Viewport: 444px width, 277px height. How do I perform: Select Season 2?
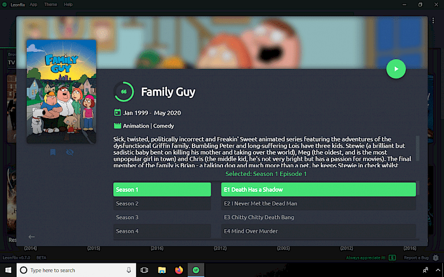(x=162, y=203)
